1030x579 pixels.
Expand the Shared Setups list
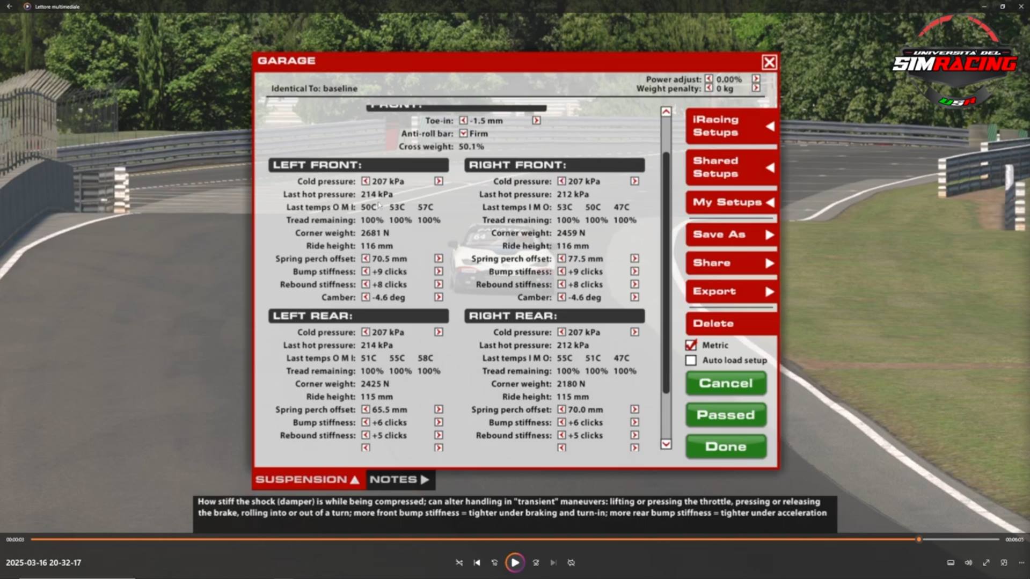point(731,167)
